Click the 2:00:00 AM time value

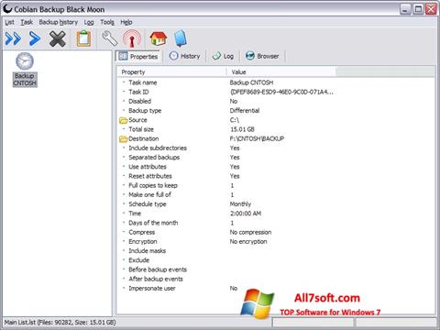point(246,214)
